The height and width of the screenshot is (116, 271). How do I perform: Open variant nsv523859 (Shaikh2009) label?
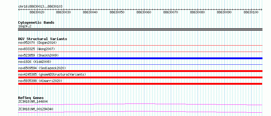pyautogui.click(x=38, y=55)
